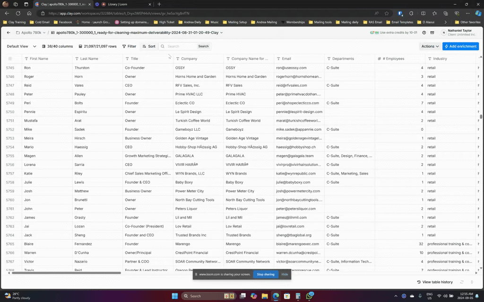Open the Read aloud icon in address bar

[377, 13]
